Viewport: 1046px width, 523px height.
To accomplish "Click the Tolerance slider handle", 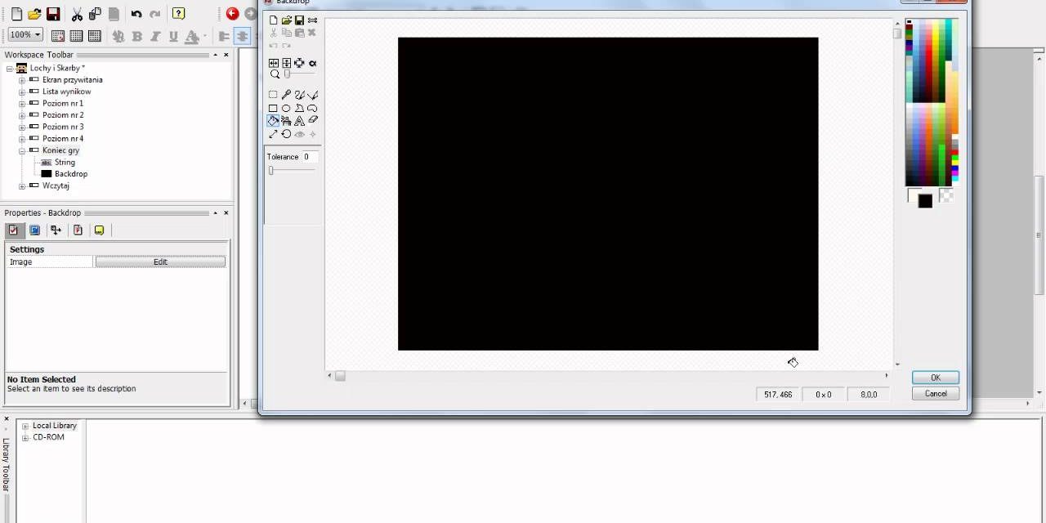I will (270, 170).
